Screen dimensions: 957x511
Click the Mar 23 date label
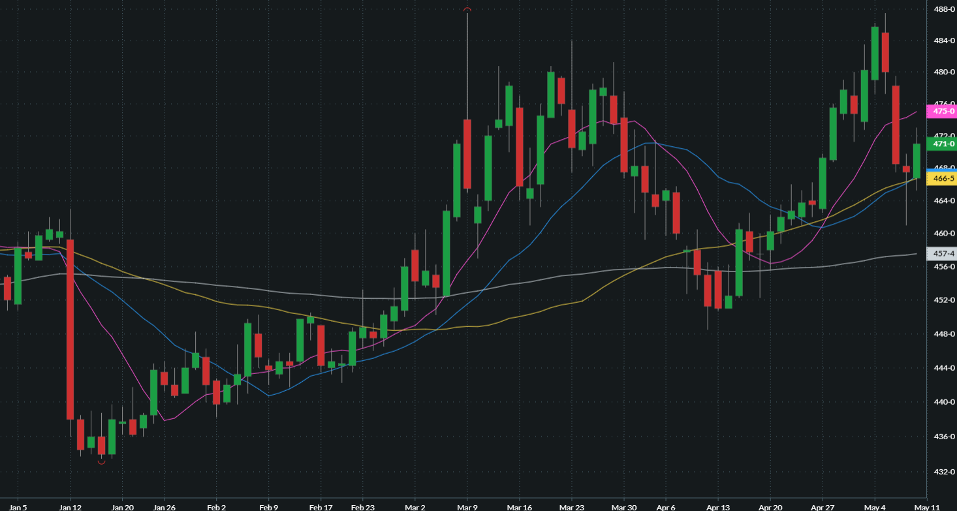[571, 507]
